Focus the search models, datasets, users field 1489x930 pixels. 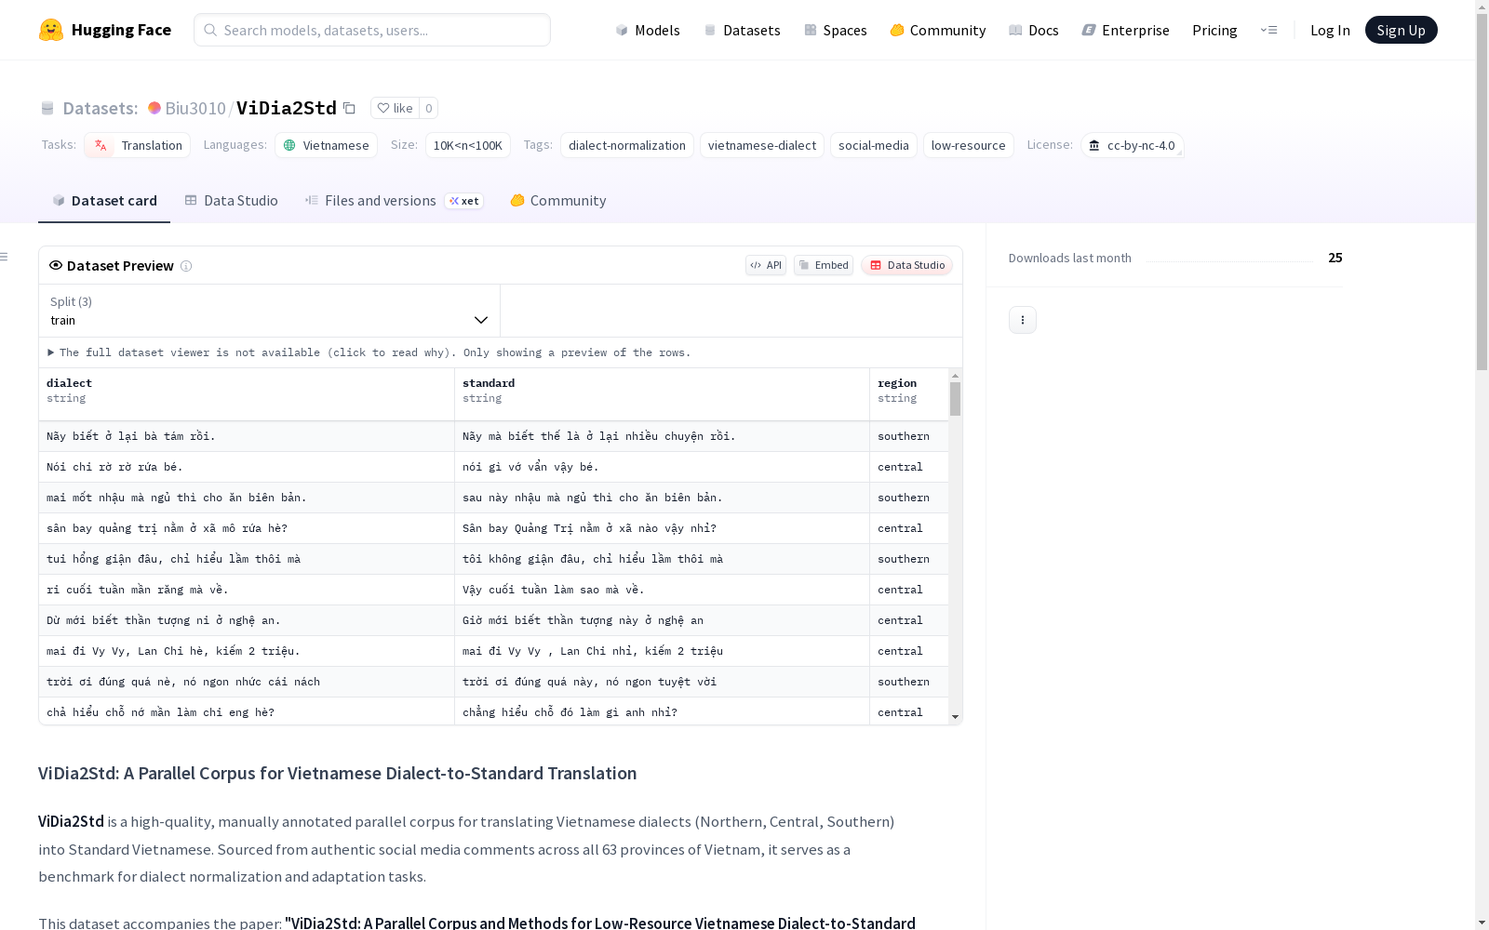[372, 30]
